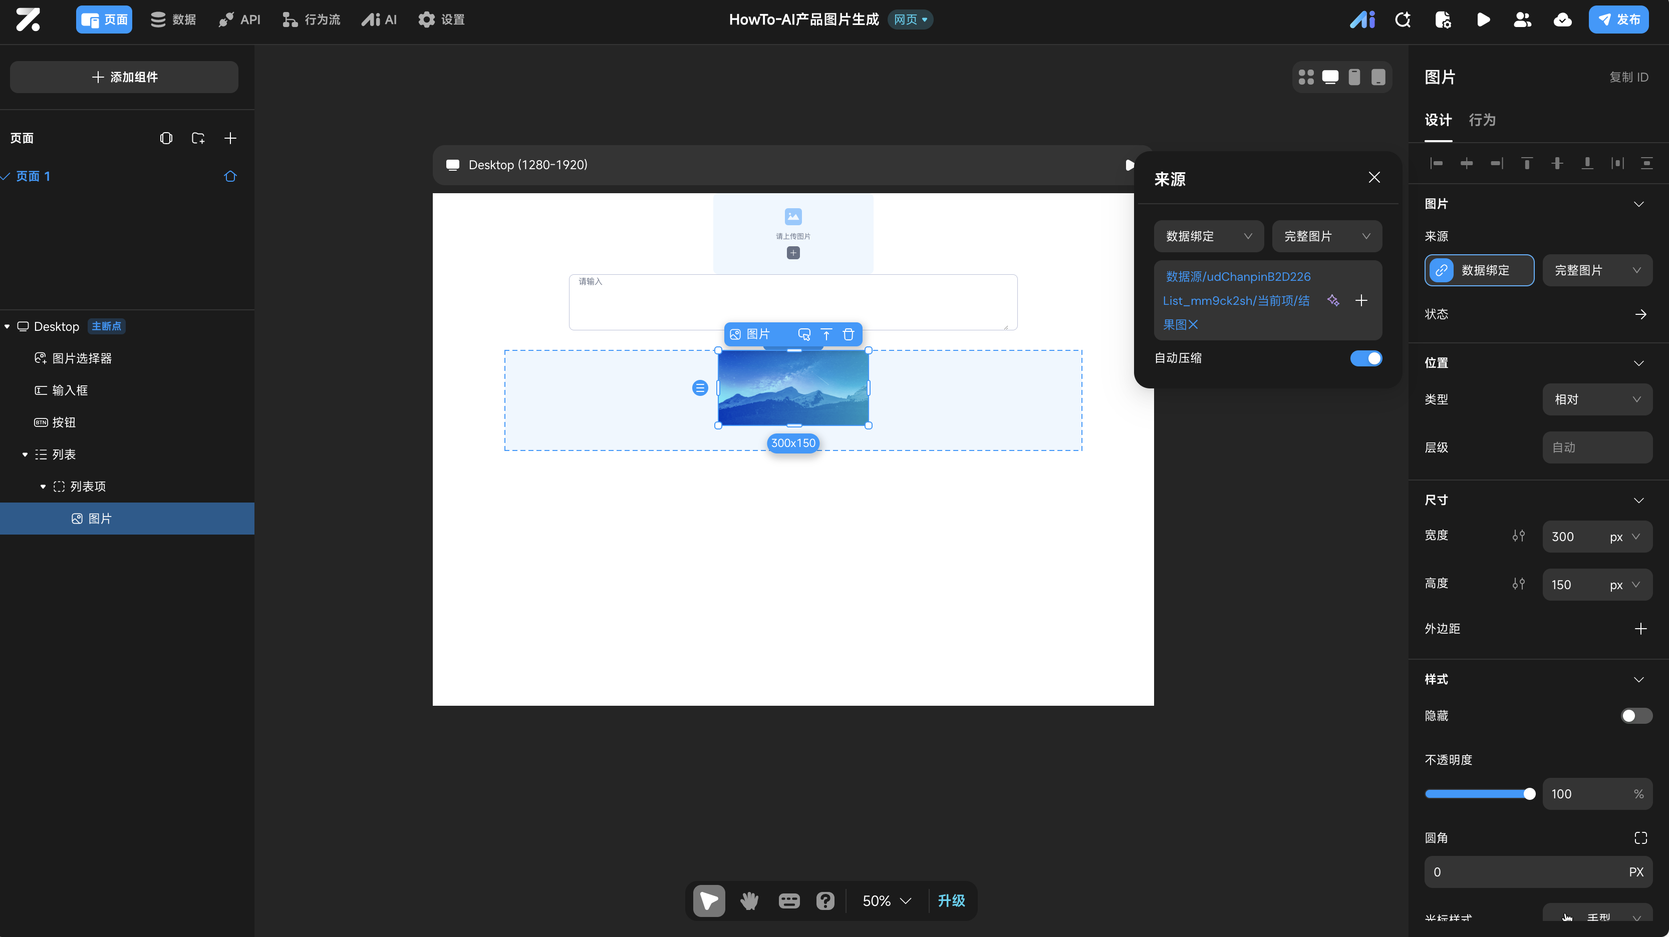Click the AI magic sparkle icon in 来源 panel
The width and height of the screenshot is (1669, 937).
click(1333, 300)
